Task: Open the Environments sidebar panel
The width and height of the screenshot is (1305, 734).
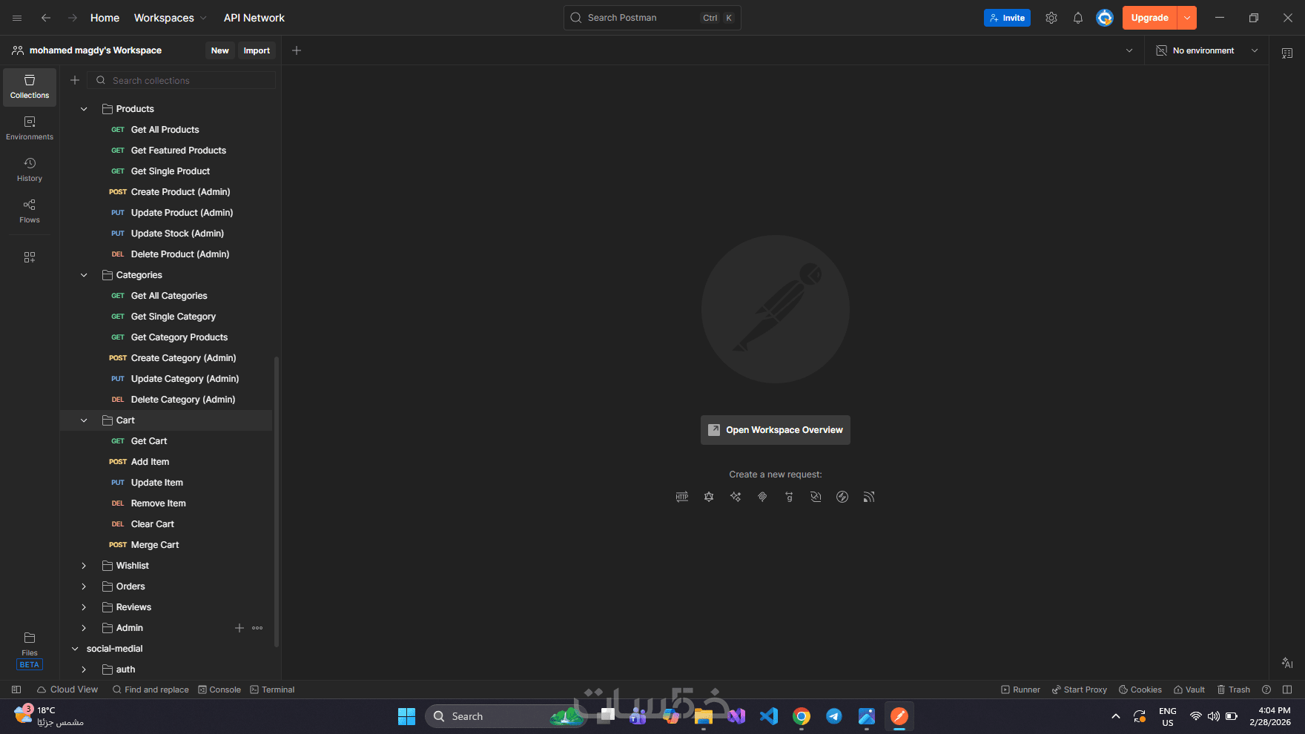Action: coord(30,128)
